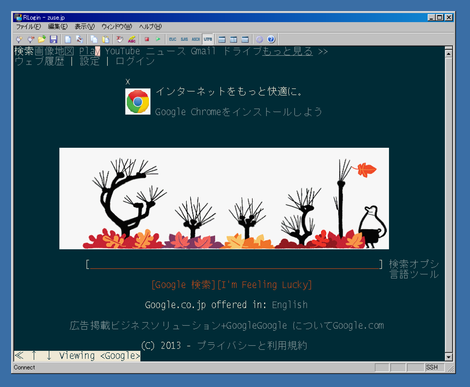Focus the Google search text field
Image resolution: width=470 pixels, height=387 pixels.
coord(234,264)
